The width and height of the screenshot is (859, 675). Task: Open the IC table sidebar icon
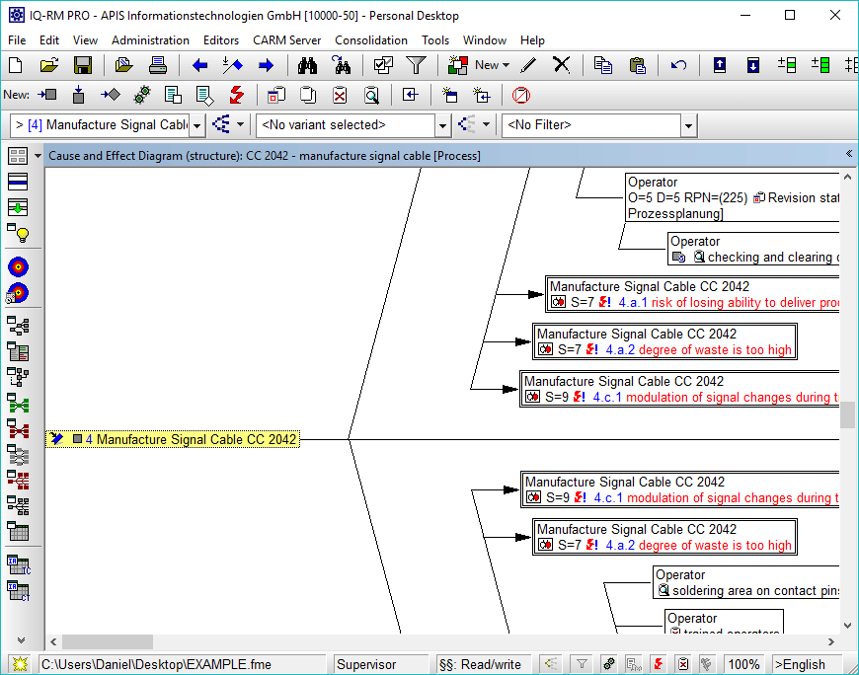click(18, 564)
